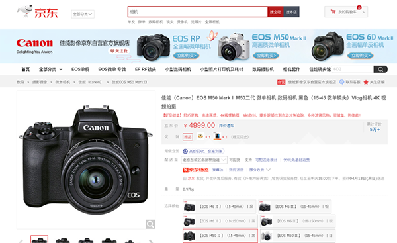Open the 首页 store tab

(x=26, y=69)
